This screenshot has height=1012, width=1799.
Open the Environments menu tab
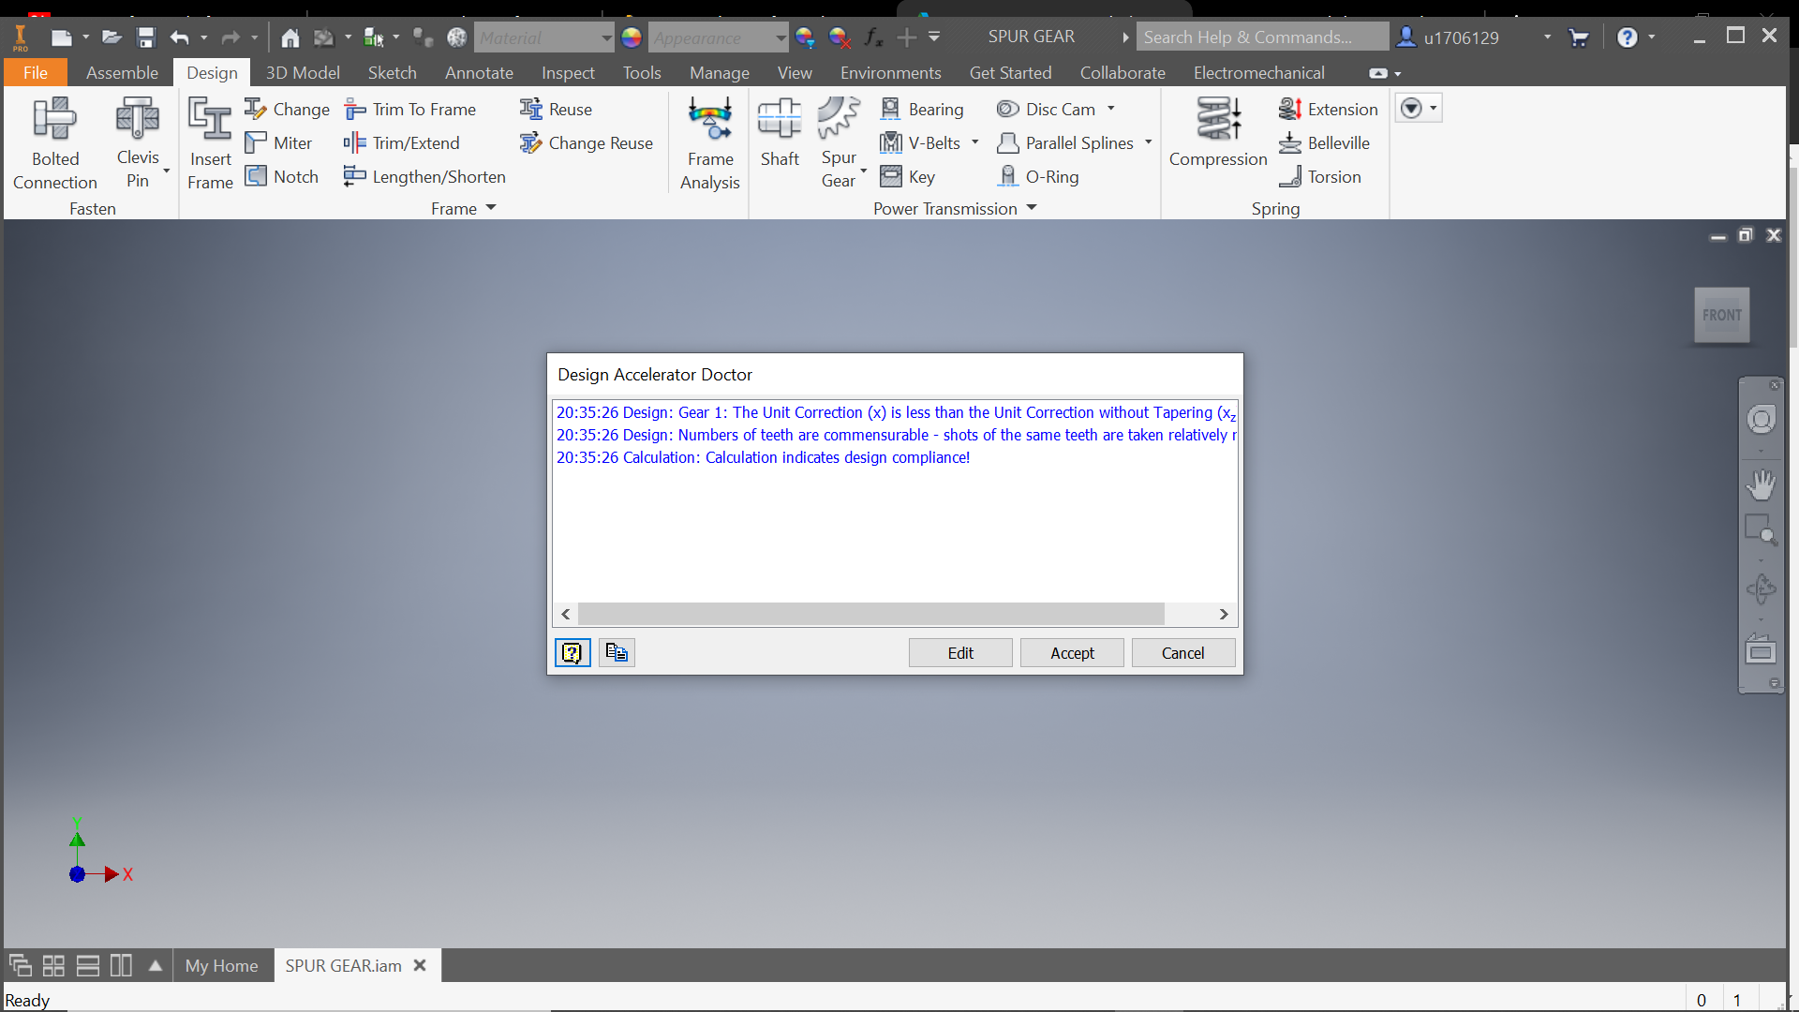point(890,72)
